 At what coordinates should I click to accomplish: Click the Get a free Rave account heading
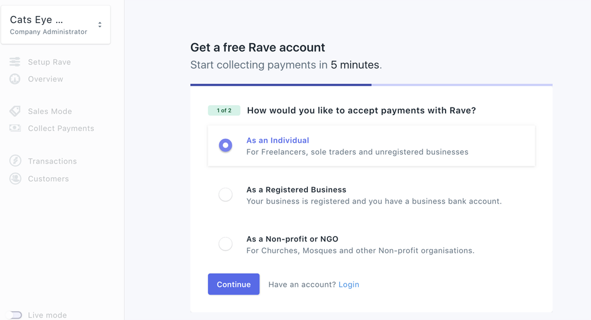(258, 47)
